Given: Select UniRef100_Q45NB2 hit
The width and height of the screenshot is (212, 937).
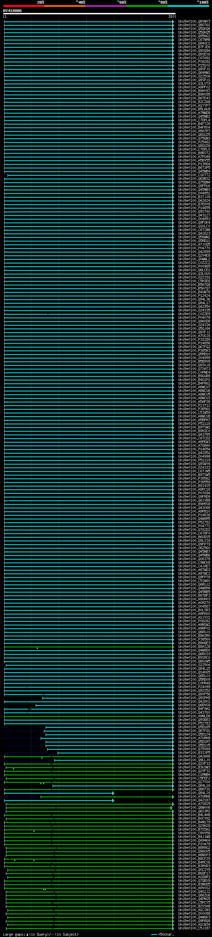Looking at the screenshot, I should pyautogui.click(x=194, y=116).
